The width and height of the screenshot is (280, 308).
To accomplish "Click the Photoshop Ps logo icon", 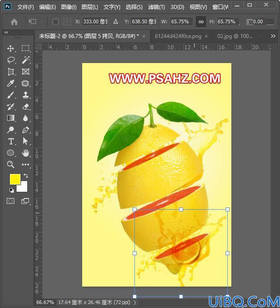I will click(x=8, y=7).
